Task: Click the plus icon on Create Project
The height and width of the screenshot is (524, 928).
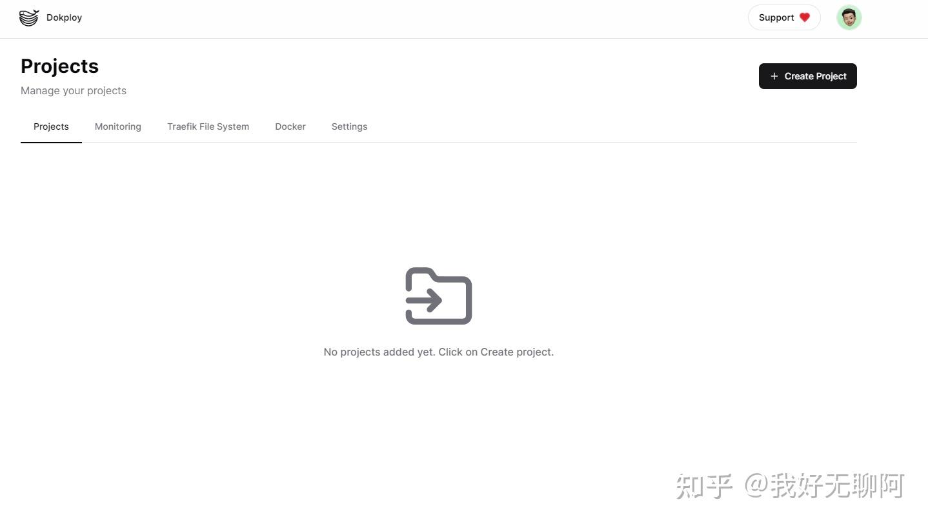Action: coord(774,76)
